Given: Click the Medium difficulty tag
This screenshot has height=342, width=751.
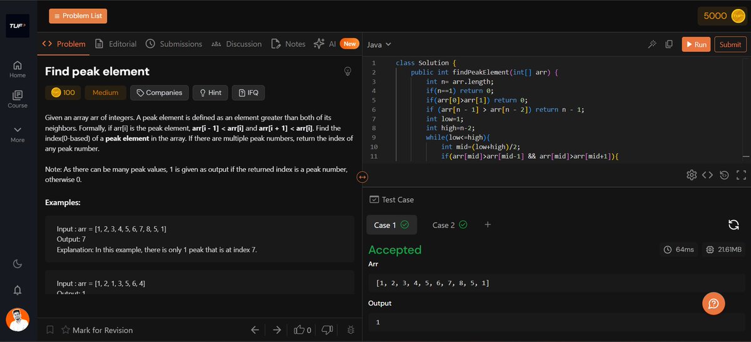Looking at the screenshot, I should pyautogui.click(x=106, y=93).
